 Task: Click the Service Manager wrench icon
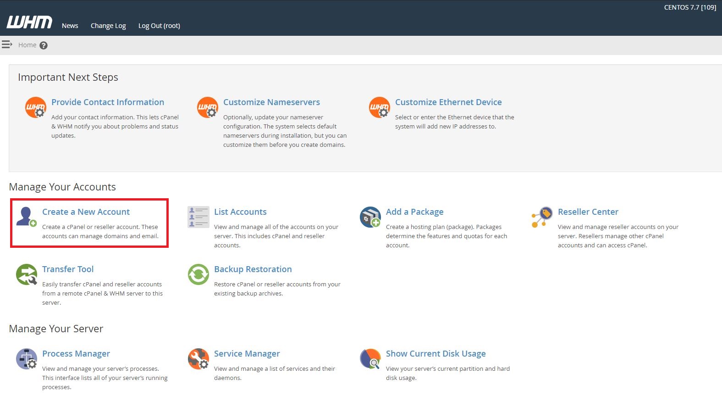[x=198, y=359]
